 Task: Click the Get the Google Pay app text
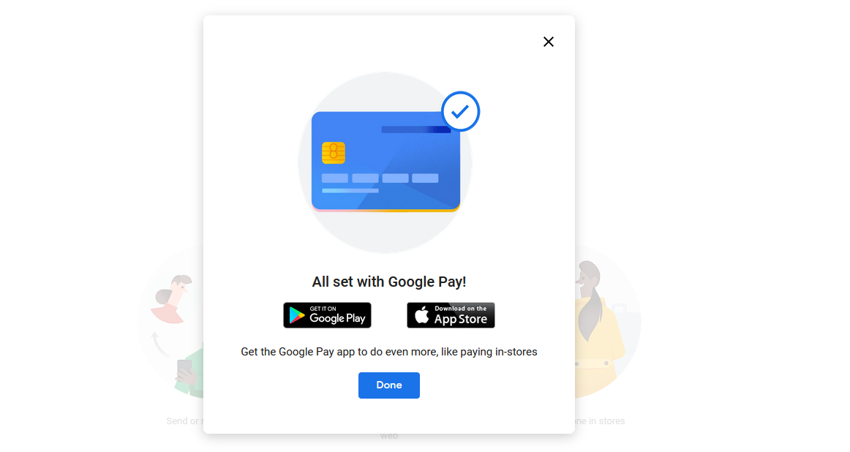(x=388, y=352)
